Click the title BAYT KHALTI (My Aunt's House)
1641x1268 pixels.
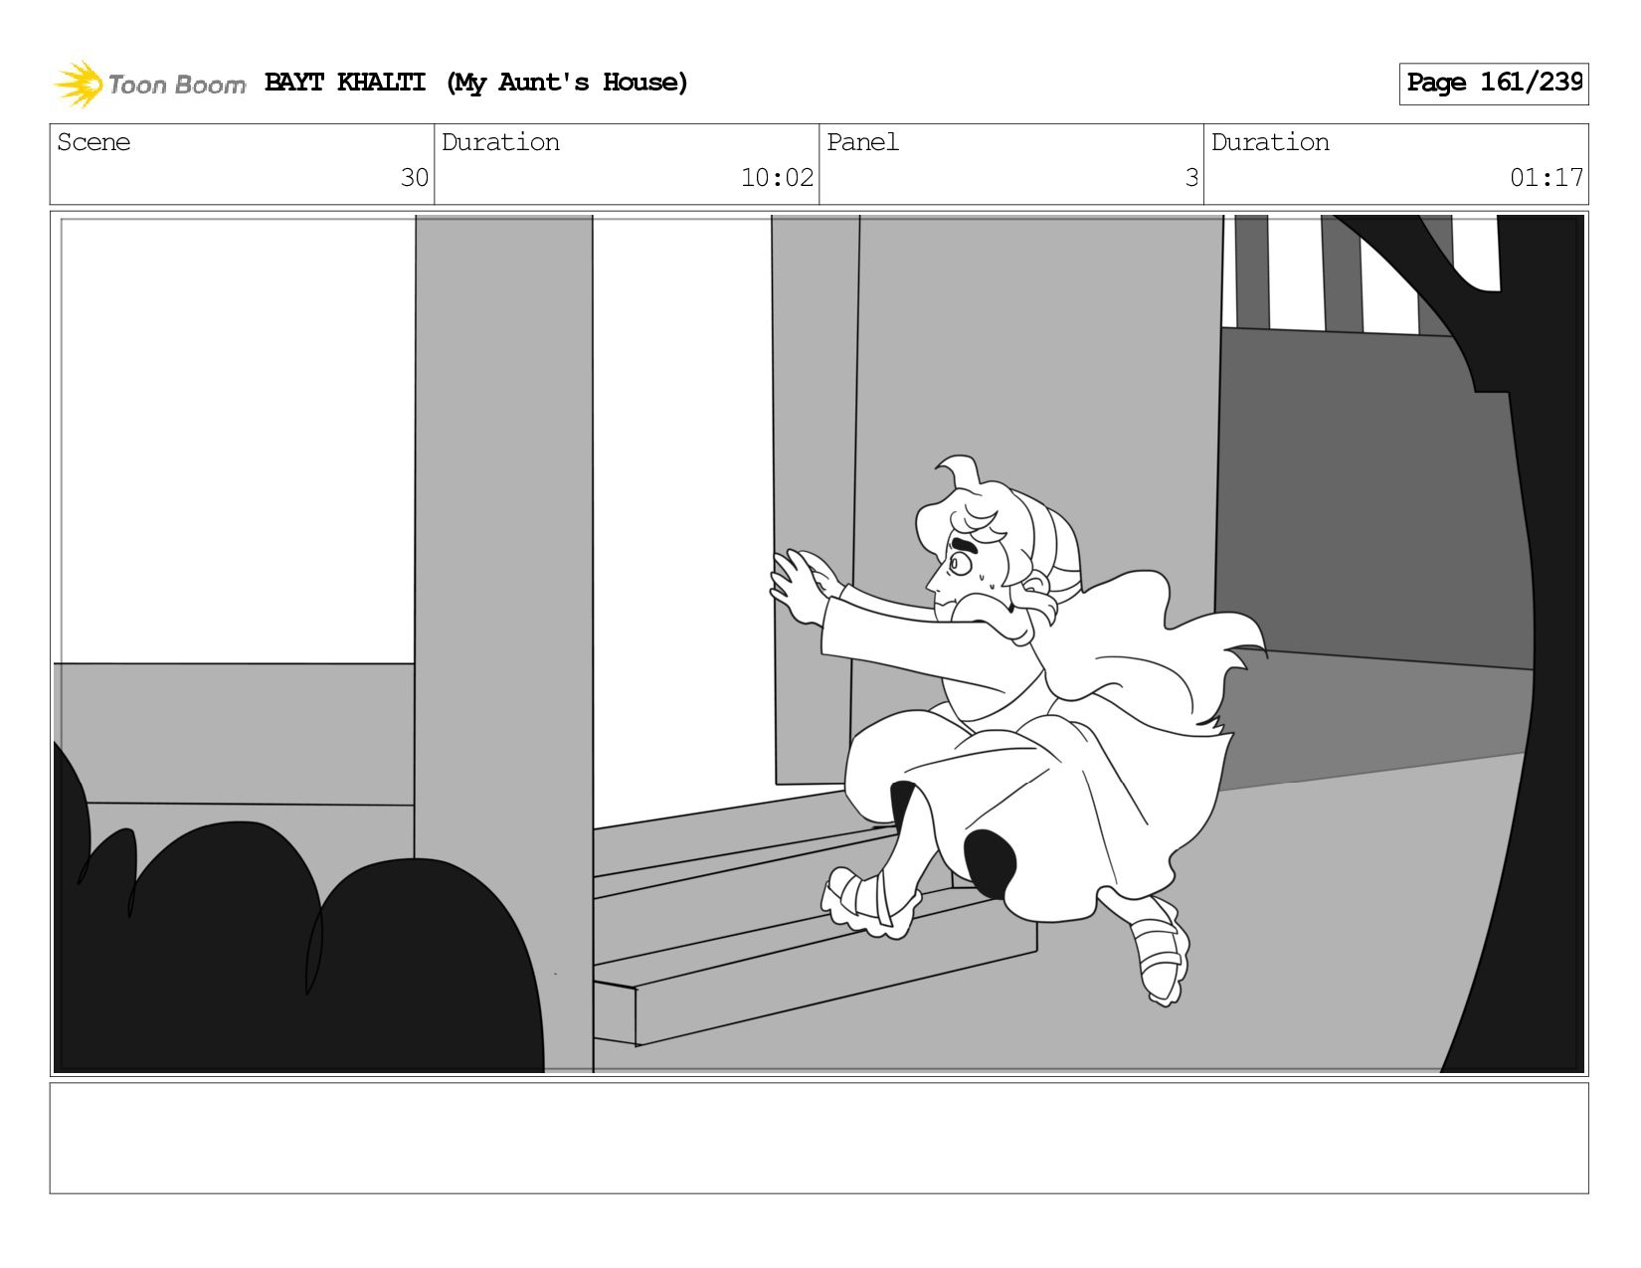476,83
